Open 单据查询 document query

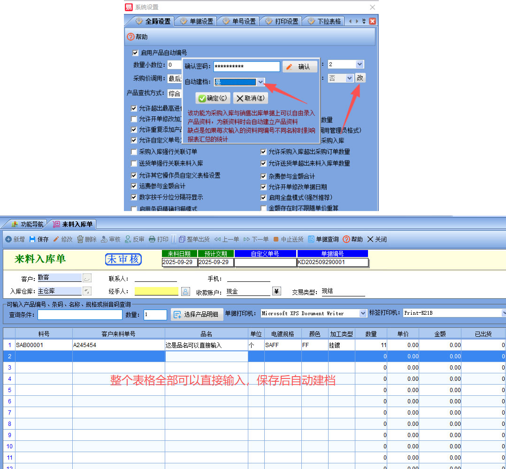tap(311, 239)
